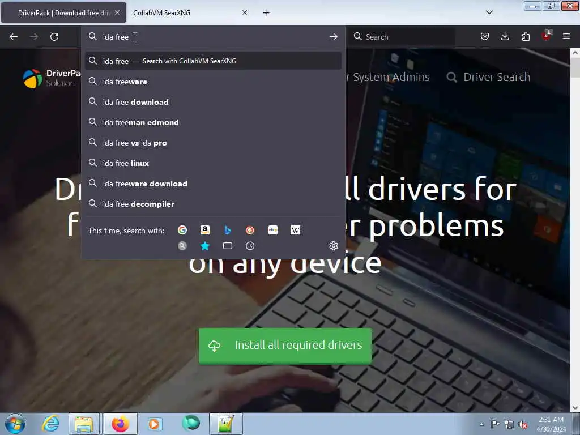The image size is (580, 435).
Task: Switch to DriverPack tab
Action: (x=63, y=12)
